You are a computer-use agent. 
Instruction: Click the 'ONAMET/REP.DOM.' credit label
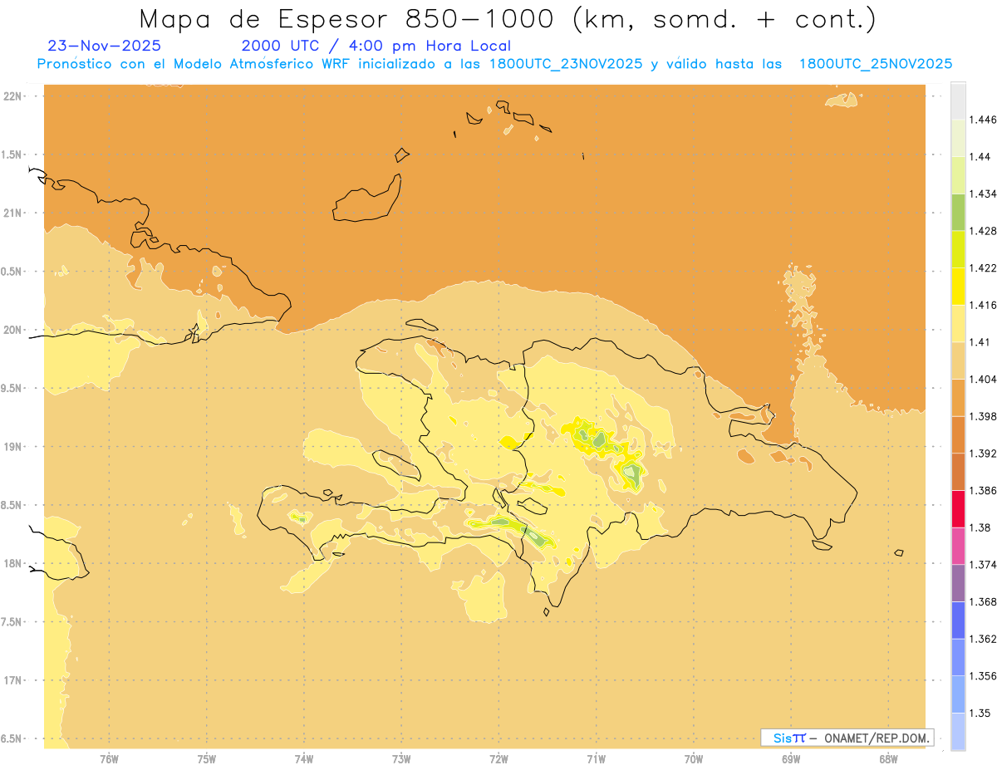[x=878, y=738]
